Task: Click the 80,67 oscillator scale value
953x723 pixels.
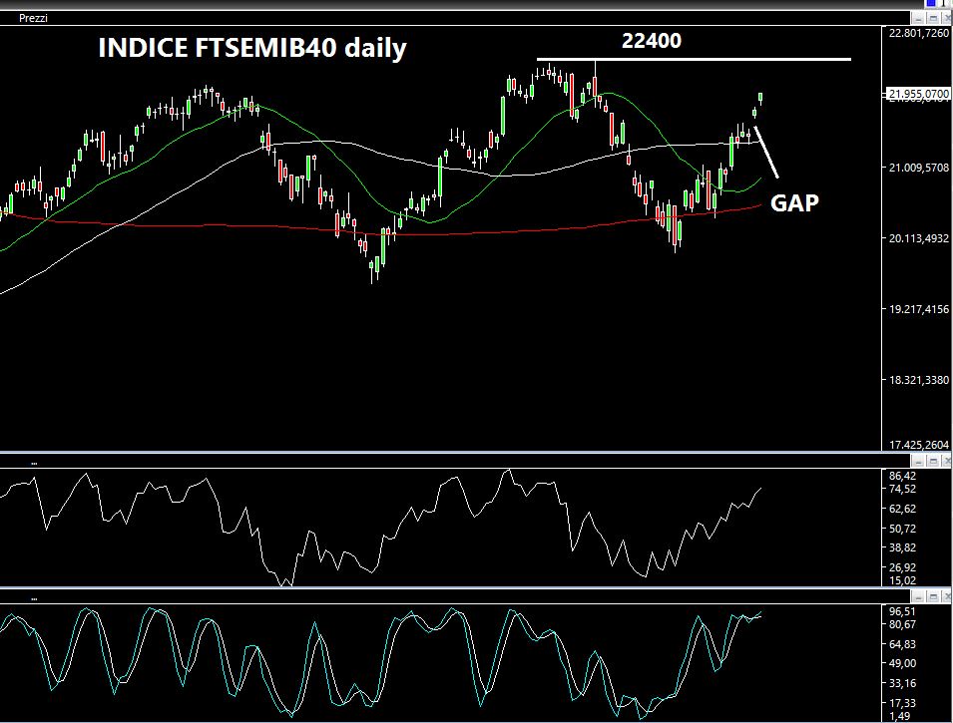Action: [902, 624]
